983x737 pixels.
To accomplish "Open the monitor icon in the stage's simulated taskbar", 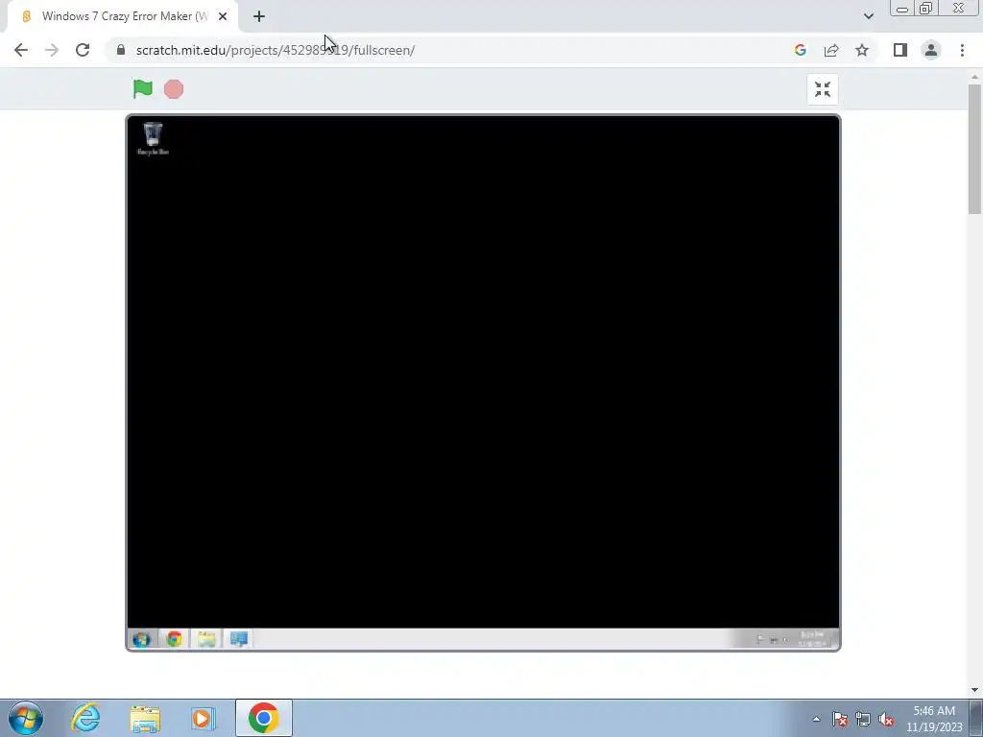I will click(239, 639).
